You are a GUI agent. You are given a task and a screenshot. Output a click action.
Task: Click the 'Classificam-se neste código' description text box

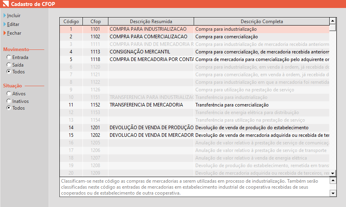coord(195,187)
